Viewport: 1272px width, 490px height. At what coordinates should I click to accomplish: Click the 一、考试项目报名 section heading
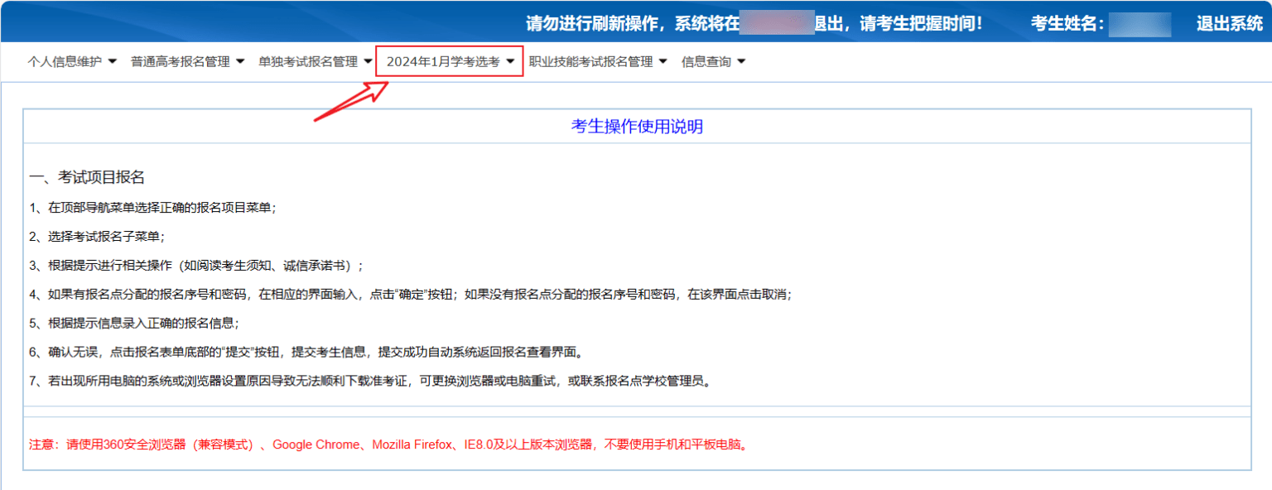tap(87, 177)
